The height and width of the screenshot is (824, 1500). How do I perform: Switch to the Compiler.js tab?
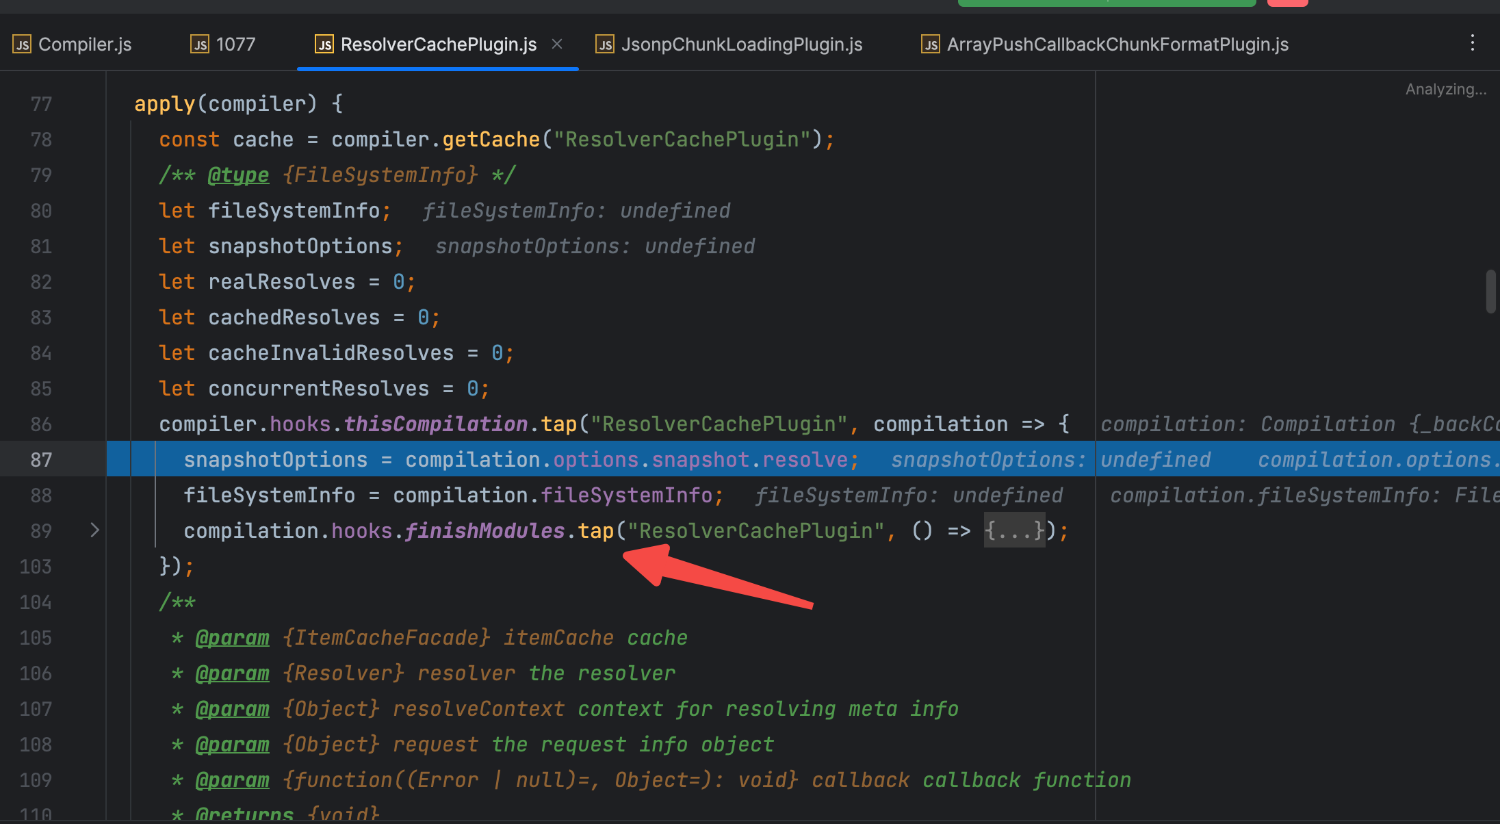click(x=84, y=44)
